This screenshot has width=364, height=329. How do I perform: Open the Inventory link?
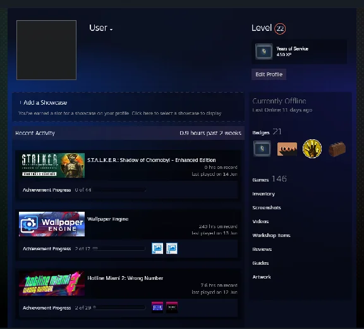coord(264,193)
